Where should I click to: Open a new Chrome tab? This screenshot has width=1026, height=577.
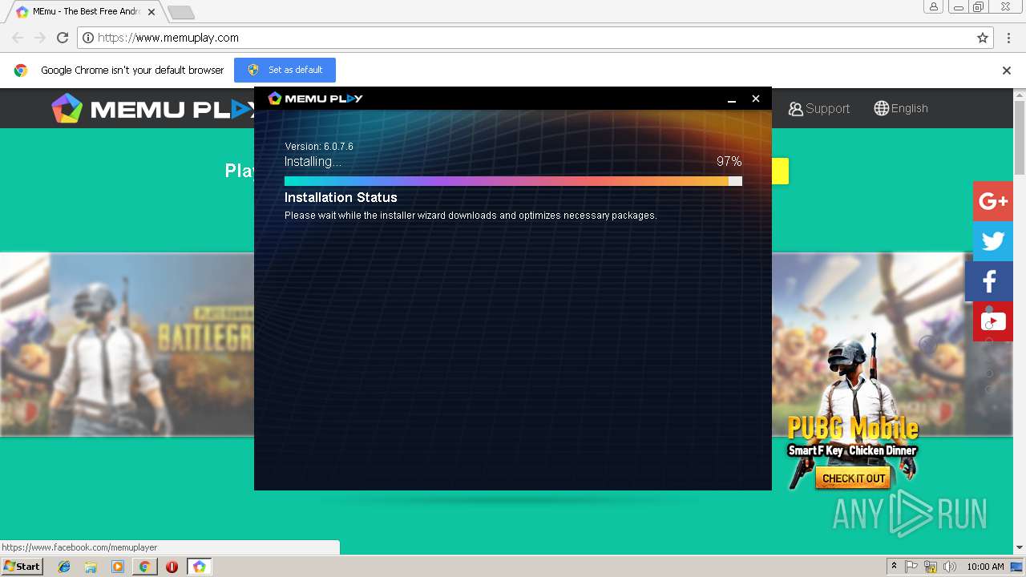click(181, 12)
